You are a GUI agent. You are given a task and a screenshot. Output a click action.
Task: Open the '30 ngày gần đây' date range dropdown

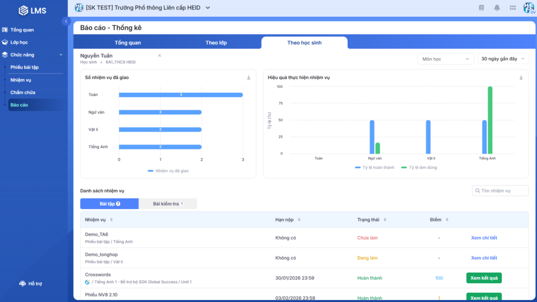[502, 59]
